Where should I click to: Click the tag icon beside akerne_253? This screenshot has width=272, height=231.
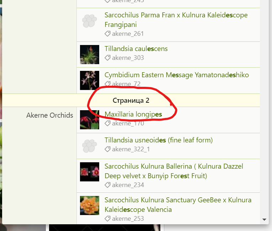pos(107,219)
